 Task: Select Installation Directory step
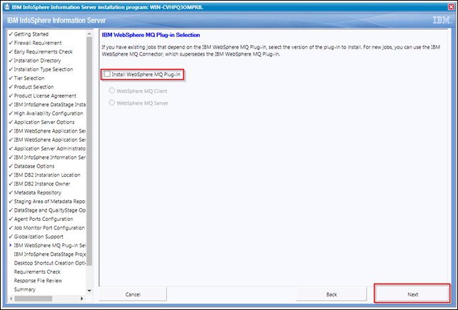pyautogui.click(x=37, y=61)
